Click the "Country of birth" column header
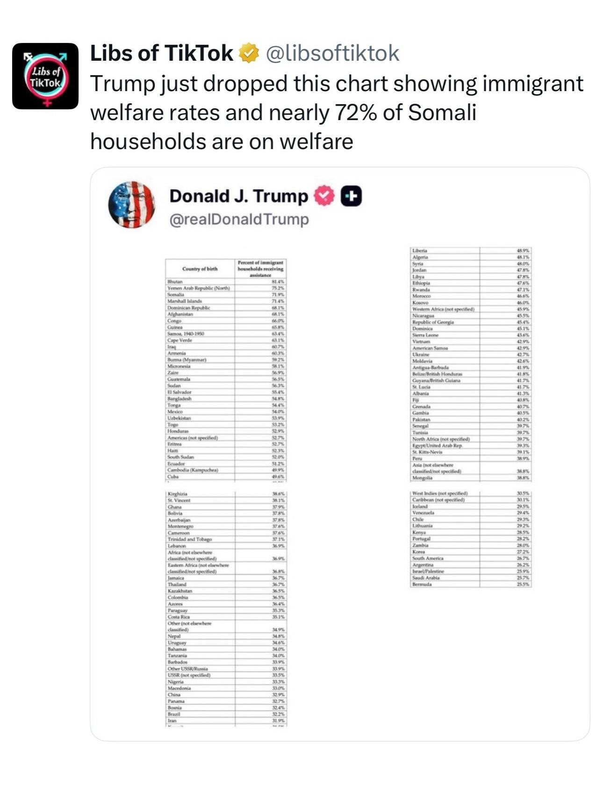The width and height of the screenshot is (603, 791). click(200, 269)
